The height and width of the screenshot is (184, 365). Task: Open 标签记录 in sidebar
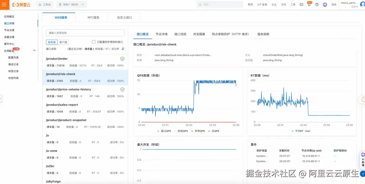[14, 71]
